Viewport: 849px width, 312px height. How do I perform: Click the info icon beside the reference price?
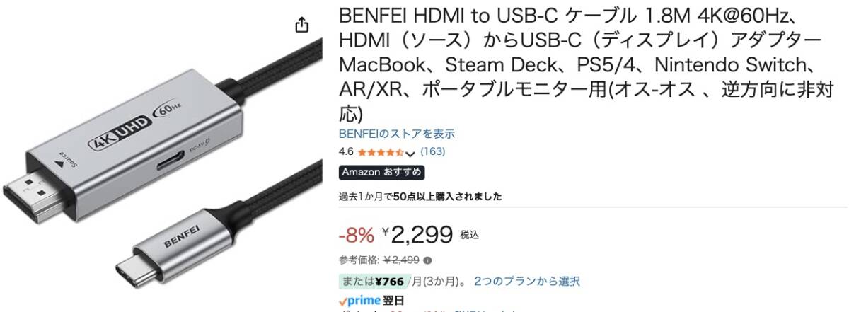pos(428,260)
